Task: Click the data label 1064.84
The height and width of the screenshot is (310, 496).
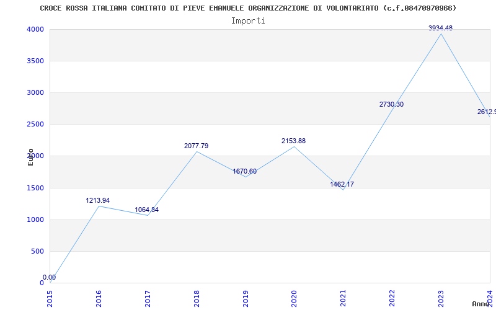Action: 147,210
